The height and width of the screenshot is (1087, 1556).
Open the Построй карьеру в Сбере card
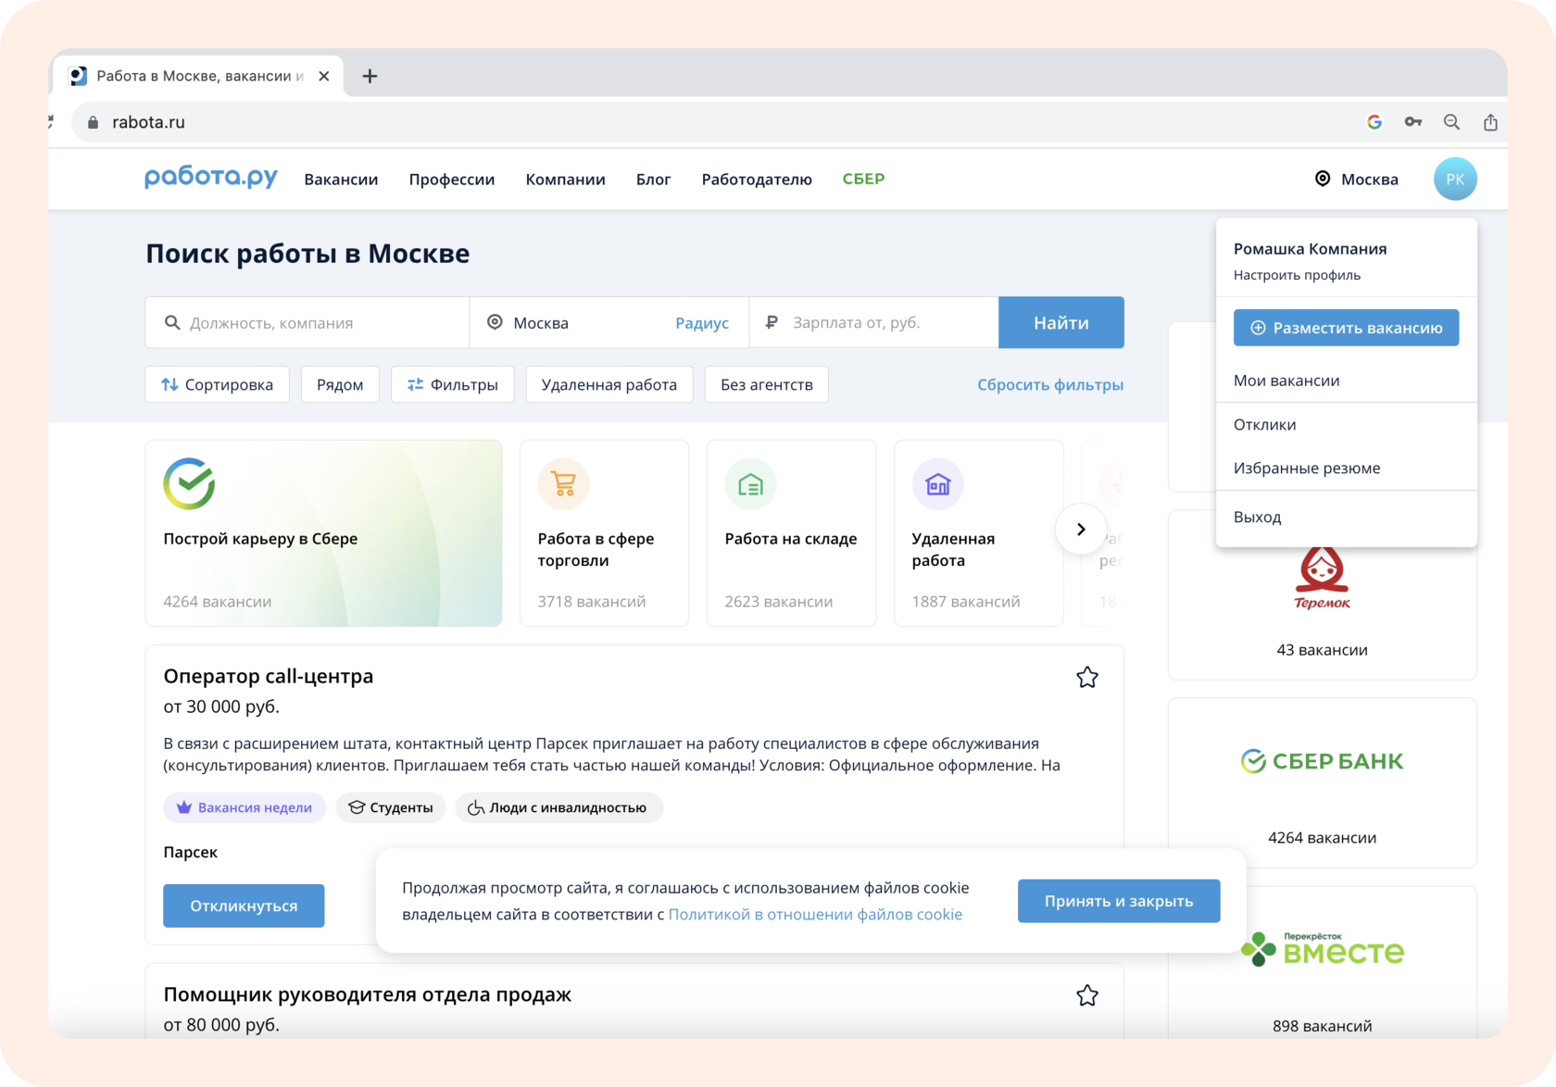[x=323, y=533]
